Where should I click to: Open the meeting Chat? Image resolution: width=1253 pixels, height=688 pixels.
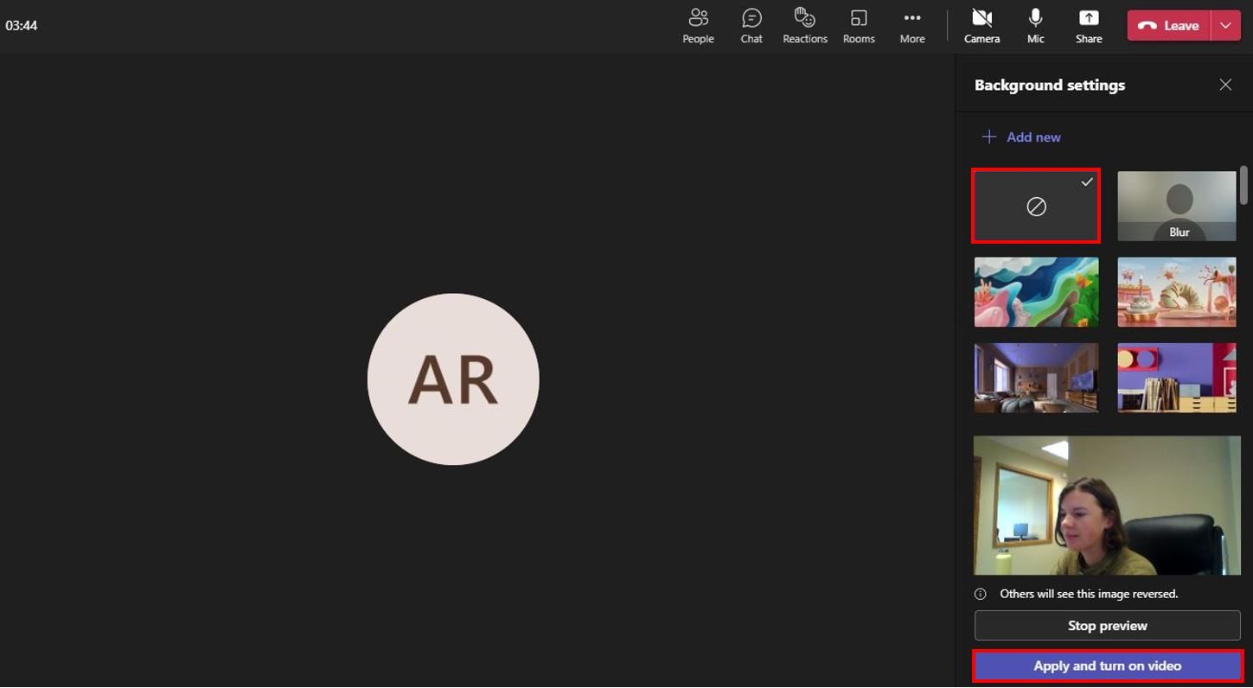[x=751, y=26]
